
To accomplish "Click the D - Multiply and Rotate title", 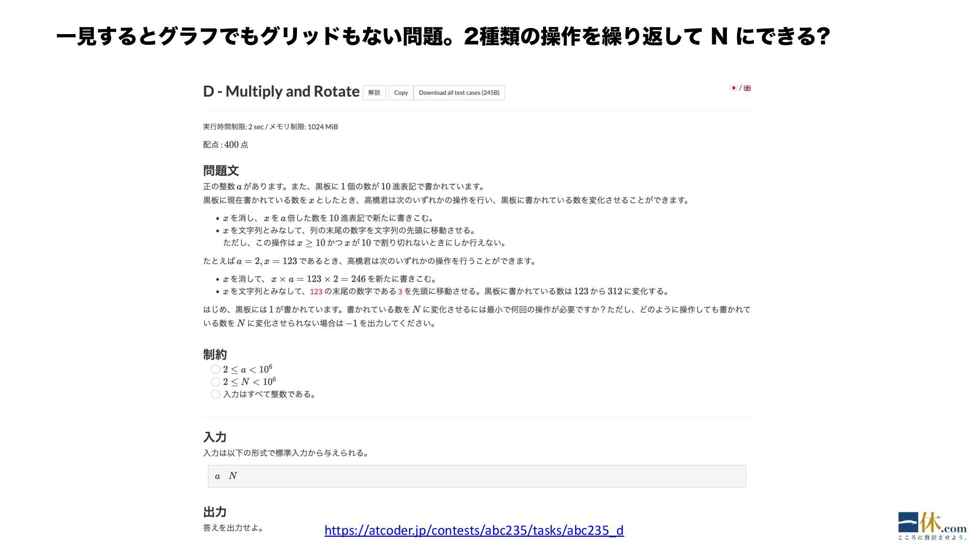I will [281, 92].
